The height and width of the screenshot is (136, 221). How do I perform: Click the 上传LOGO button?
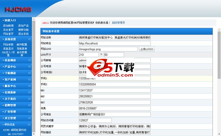pos(147,49)
